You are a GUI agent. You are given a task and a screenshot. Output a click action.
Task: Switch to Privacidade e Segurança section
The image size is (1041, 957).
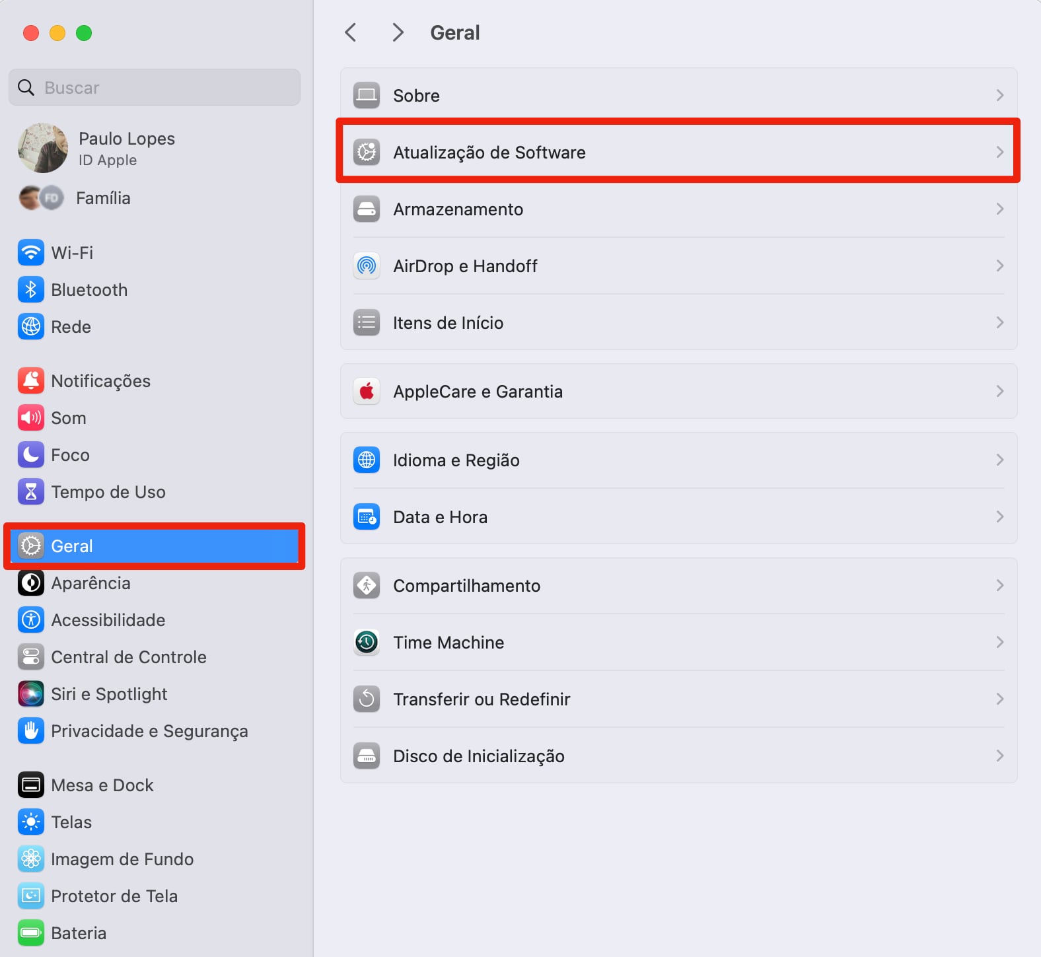click(x=149, y=730)
